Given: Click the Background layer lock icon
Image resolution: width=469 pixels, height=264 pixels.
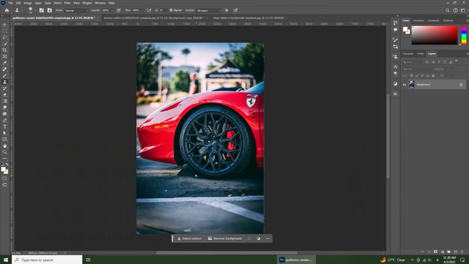Looking at the screenshot, I should pyautogui.click(x=461, y=84).
